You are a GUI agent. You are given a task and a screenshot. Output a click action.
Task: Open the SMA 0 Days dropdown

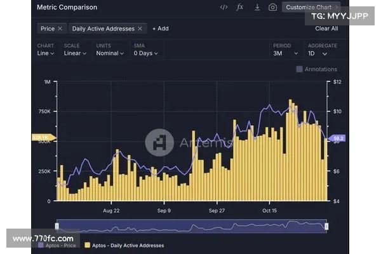click(x=146, y=53)
